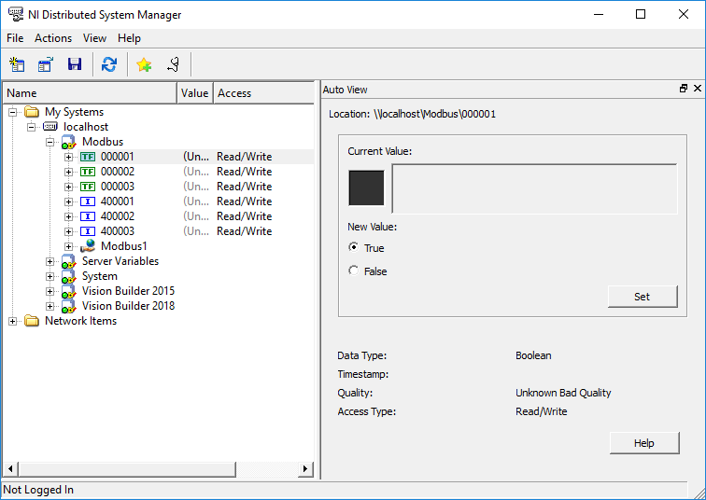Click the Modbus process icon
This screenshot has width=706, height=500.
click(69, 142)
